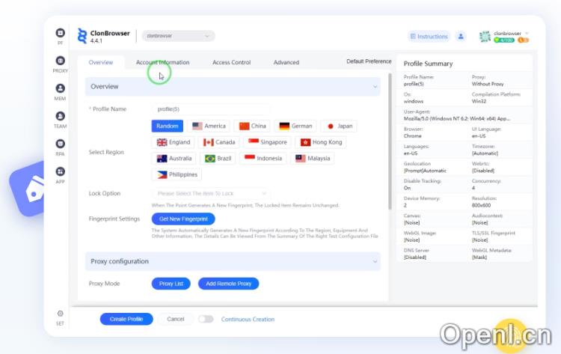Click the Continuous Creation label

coord(248,320)
